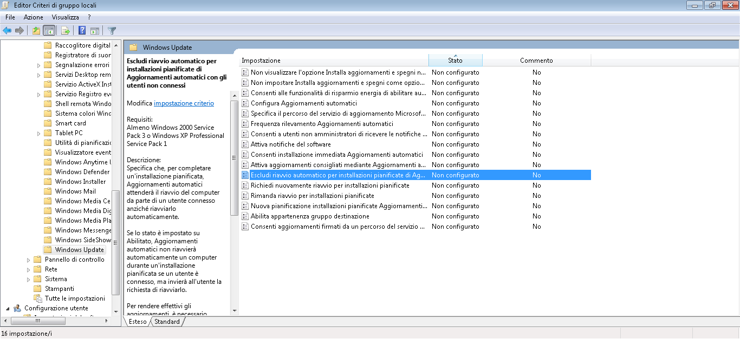The width and height of the screenshot is (740, 339).
Task: Click the Back arrow toolbar icon
Action: point(7,30)
